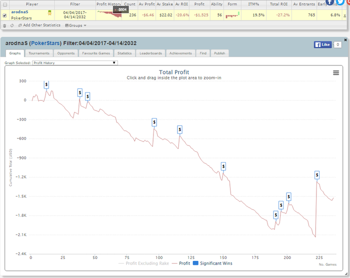Image resolution: width=350 pixels, height=278 pixels.
Task: Open the Achievements tab
Action: point(180,53)
